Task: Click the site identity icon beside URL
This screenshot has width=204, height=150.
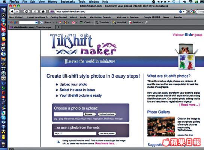Action: [52, 12]
